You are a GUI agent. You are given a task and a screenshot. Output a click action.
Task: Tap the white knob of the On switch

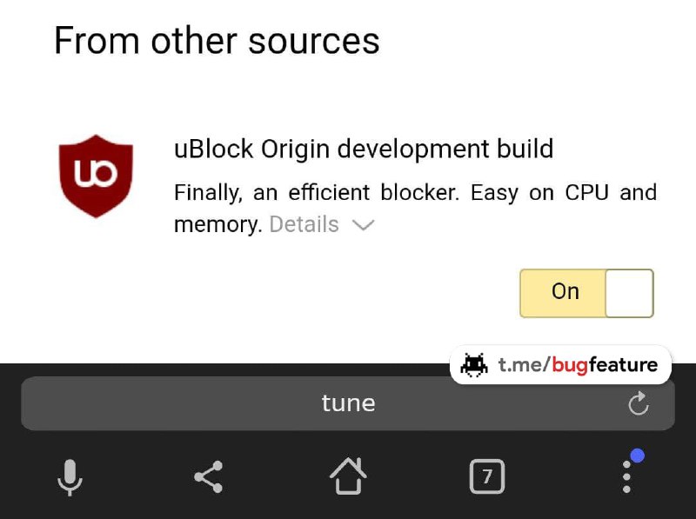628,293
